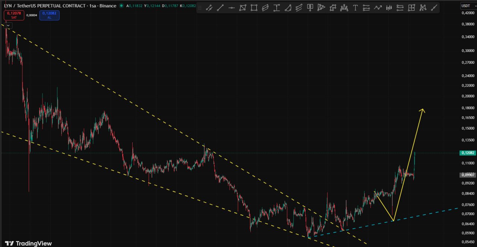Click the 0,12082 current price label

[468, 153]
